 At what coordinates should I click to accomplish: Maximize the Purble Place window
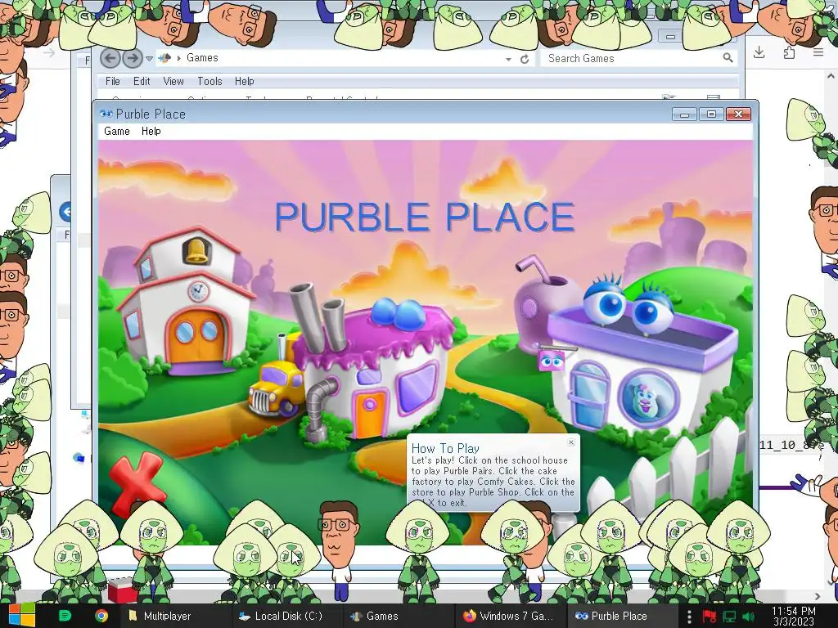[x=711, y=114]
